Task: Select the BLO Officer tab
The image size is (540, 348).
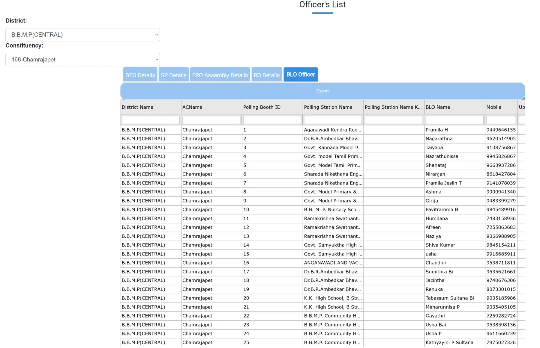Action: click(301, 75)
